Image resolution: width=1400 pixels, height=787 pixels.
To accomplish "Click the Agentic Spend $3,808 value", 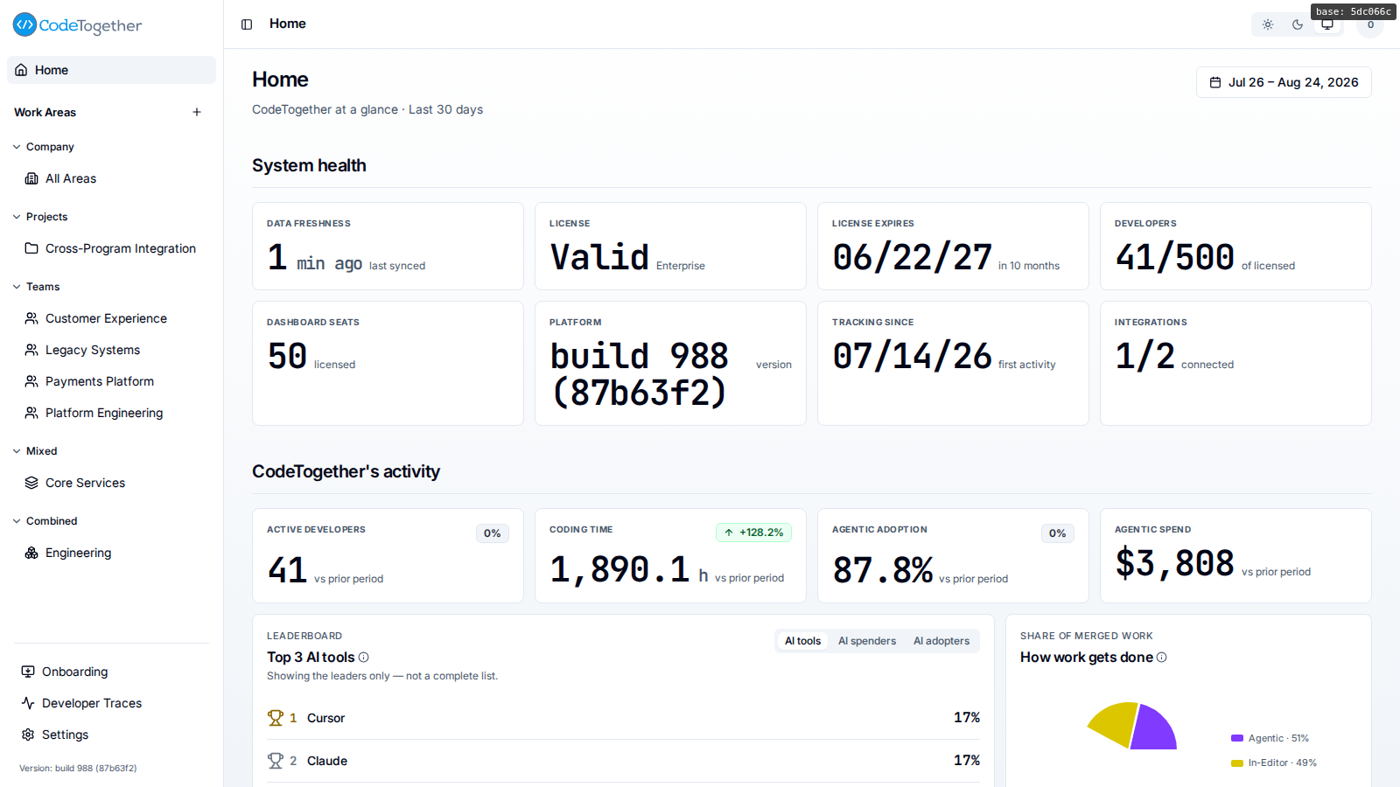I will (x=1174, y=563).
